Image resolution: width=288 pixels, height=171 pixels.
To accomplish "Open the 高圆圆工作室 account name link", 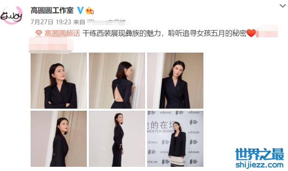I will pos(52,11).
